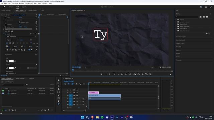Open the Lumetri Color panel
Image resolution: width=214 pixels, height=120 pixels.
[x=180, y=43]
